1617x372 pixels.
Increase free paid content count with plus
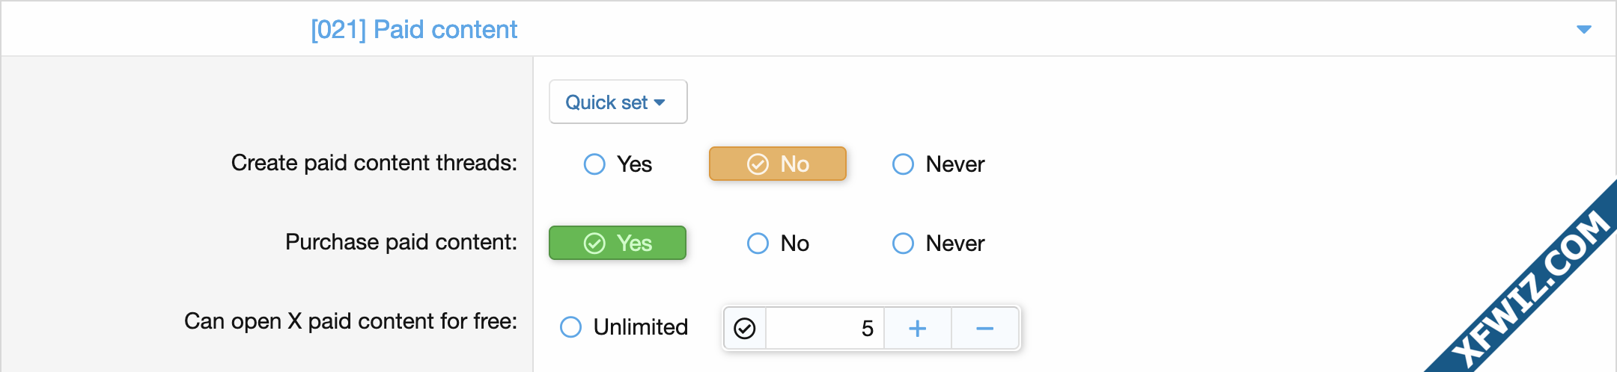[x=918, y=328]
